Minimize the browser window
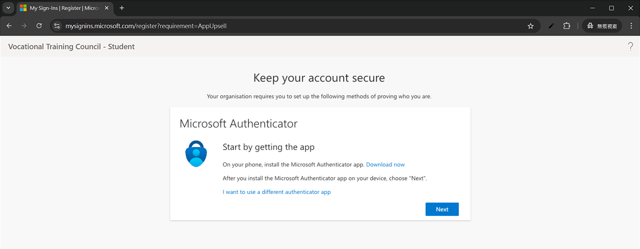 tap(592, 8)
